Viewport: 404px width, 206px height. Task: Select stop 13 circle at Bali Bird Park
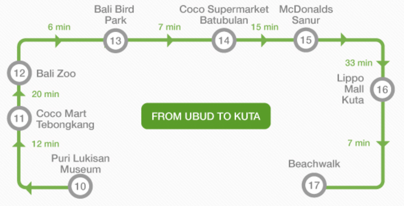pyautogui.click(x=115, y=41)
